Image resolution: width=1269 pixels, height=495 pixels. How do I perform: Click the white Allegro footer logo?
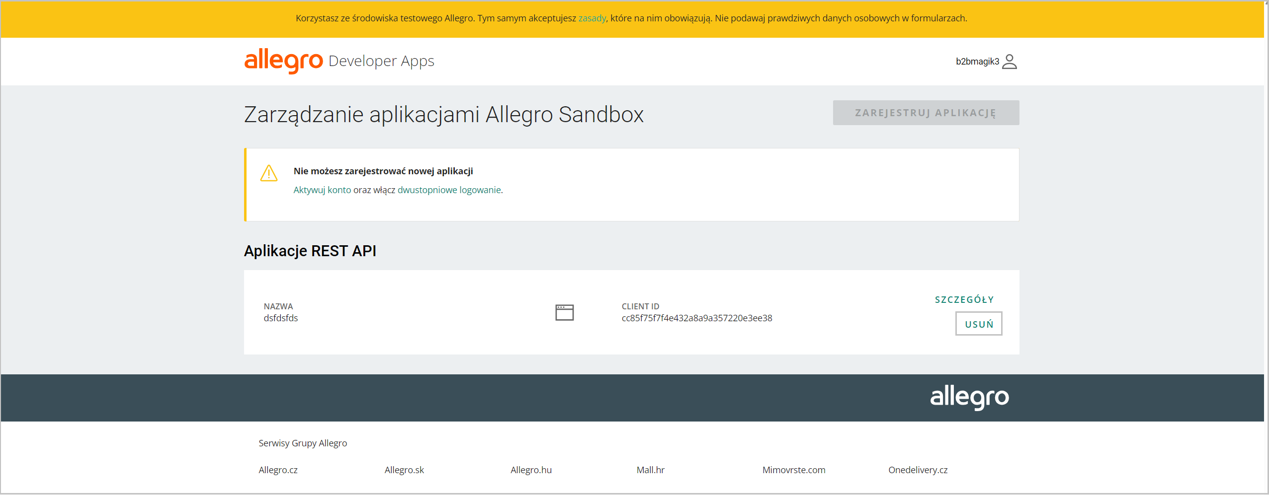969,397
